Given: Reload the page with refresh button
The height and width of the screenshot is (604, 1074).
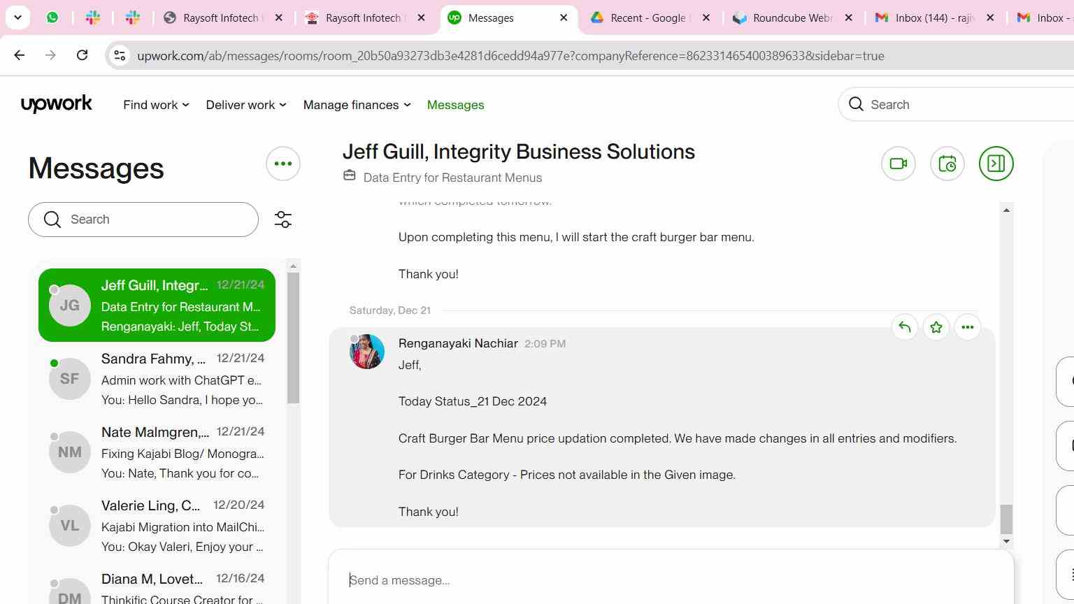Looking at the screenshot, I should pos(82,55).
